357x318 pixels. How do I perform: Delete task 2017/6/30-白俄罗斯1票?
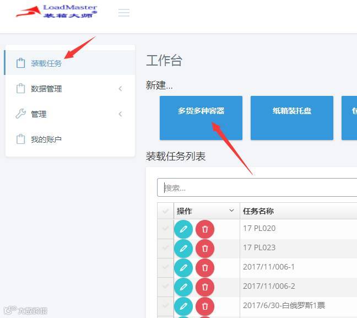[205, 306]
